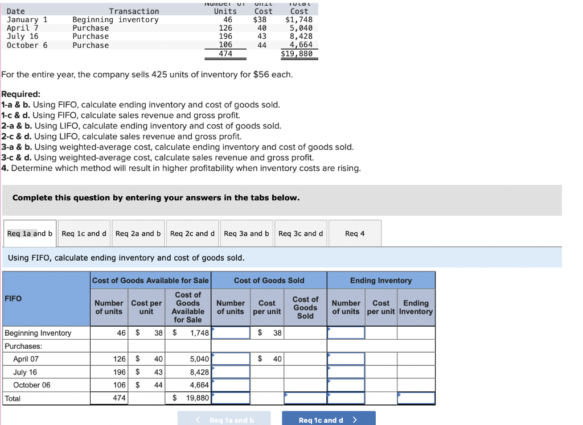Open the Req 2c and d tab

192,233
